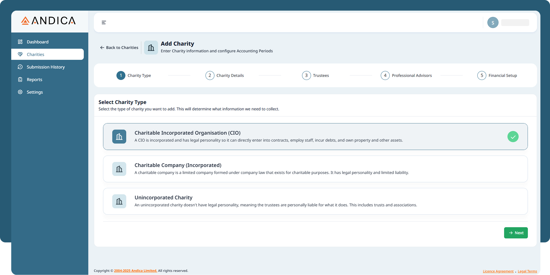Toggle the hamburger sidebar menu icon

pos(104,22)
